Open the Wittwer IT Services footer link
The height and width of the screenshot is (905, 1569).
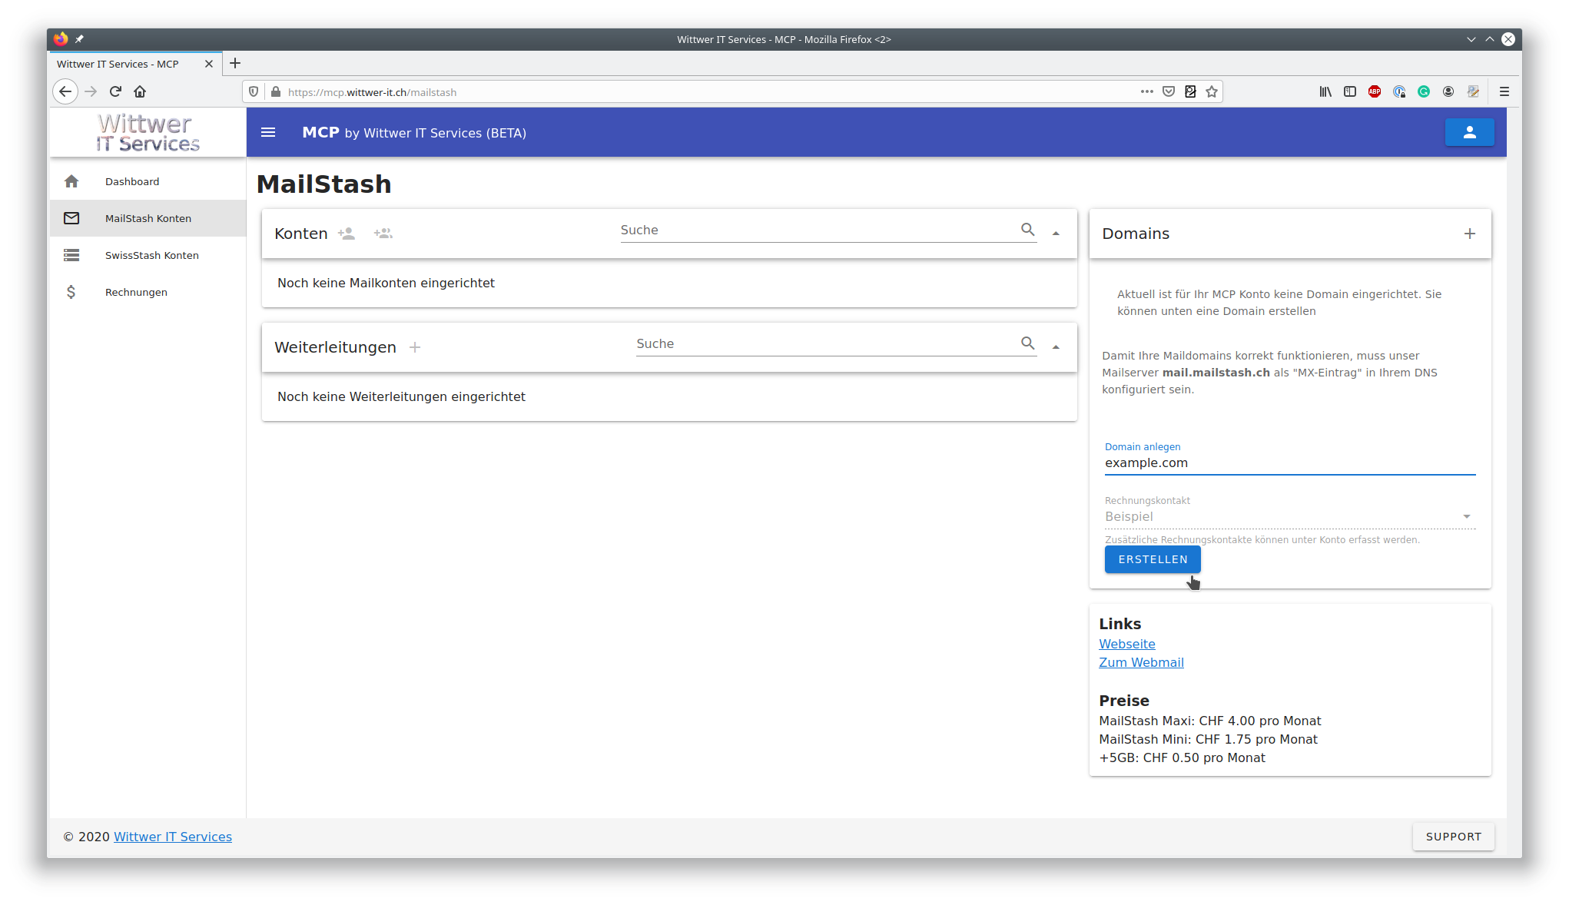click(x=173, y=837)
